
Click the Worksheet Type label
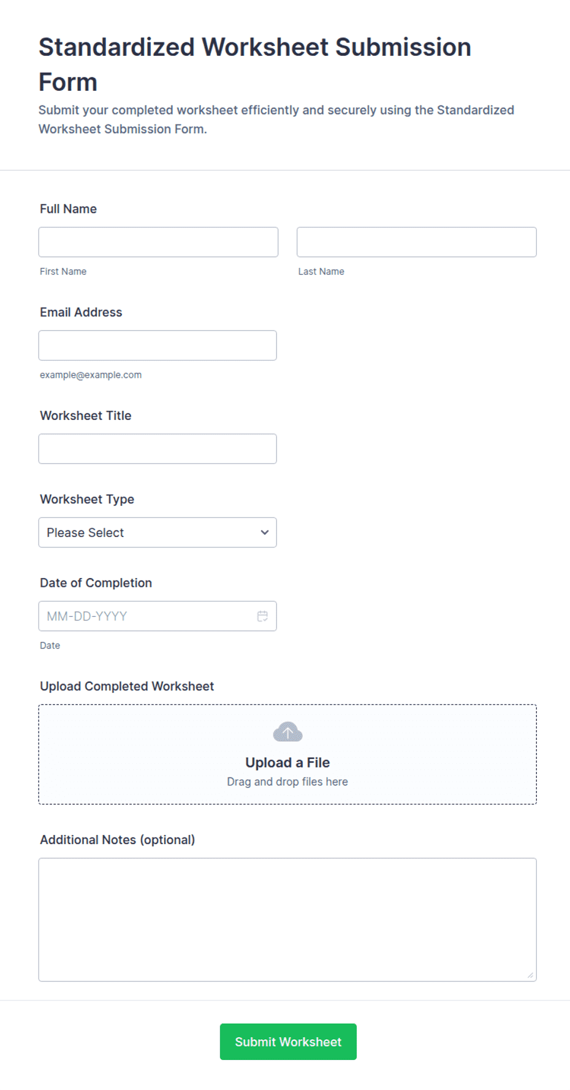[x=87, y=499]
